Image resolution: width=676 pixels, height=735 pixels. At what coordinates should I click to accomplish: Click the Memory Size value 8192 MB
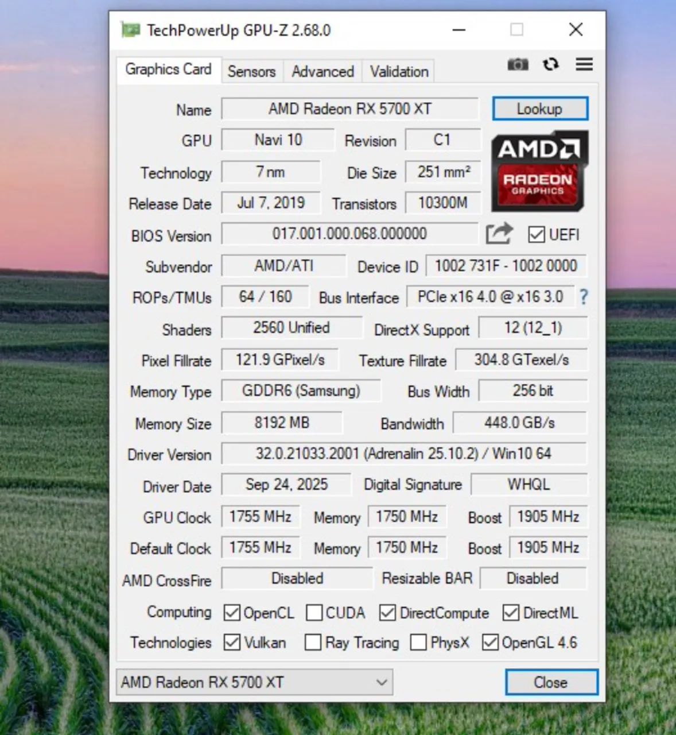(282, 423)
